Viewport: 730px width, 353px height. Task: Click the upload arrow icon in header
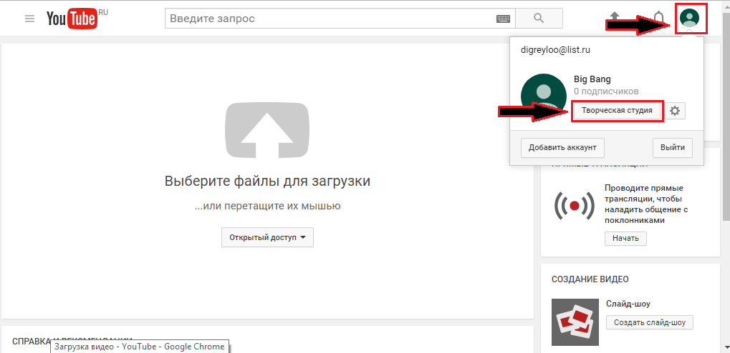(x=615, y=16)
